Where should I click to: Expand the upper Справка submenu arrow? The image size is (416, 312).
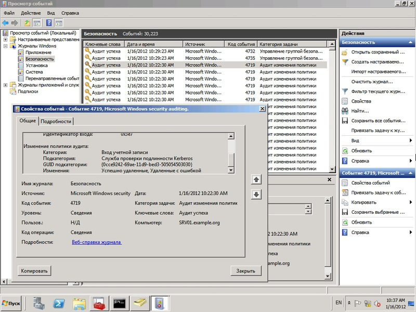click(x=410, y=161)
